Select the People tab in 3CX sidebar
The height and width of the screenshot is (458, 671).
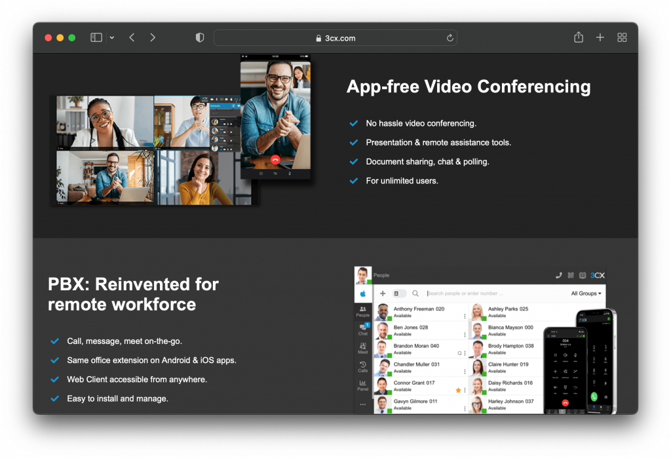tap(362, 311)
